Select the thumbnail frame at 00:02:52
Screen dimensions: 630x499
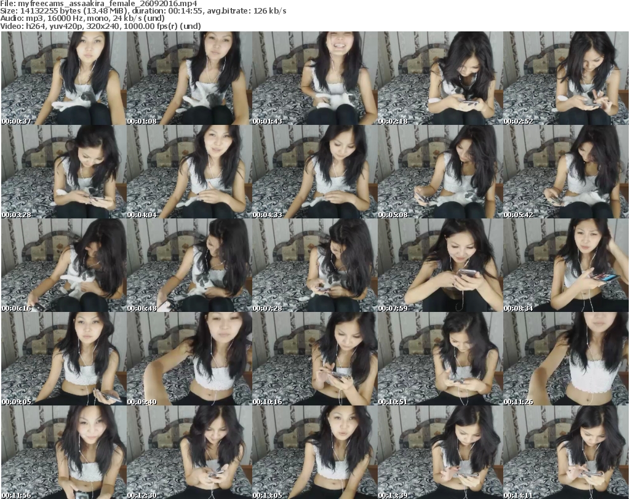point(566,78)
